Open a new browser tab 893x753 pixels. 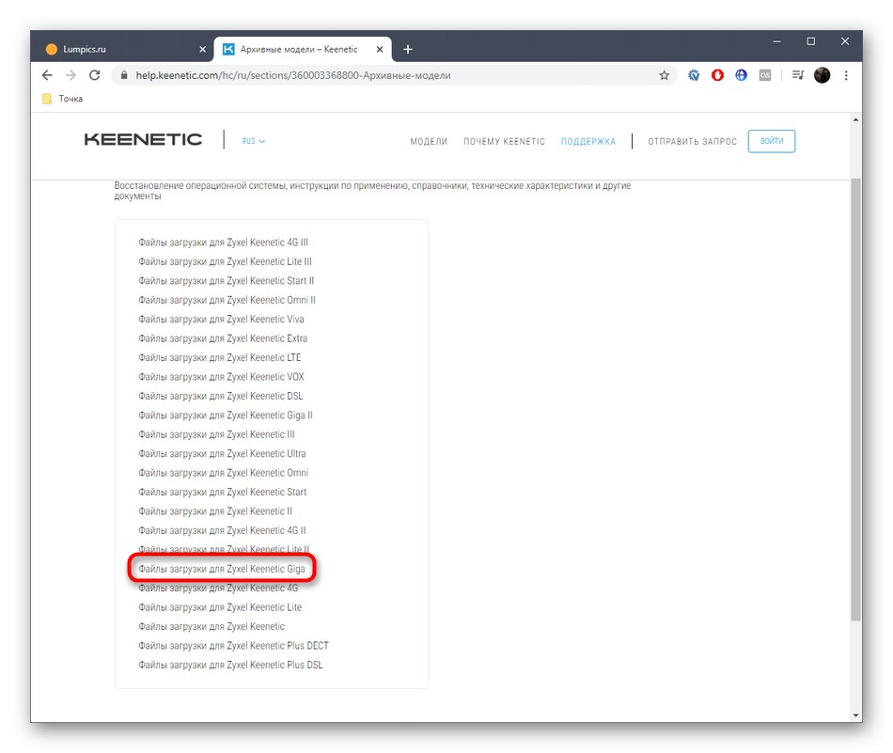(408, 50)
